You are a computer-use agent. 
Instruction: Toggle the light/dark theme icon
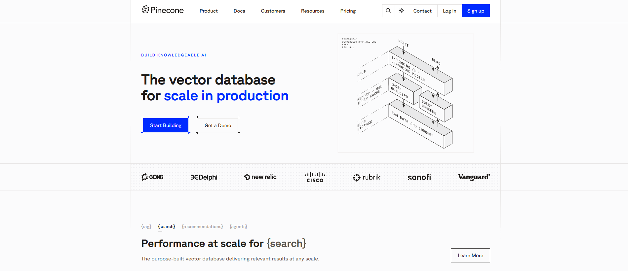(401, 11)
